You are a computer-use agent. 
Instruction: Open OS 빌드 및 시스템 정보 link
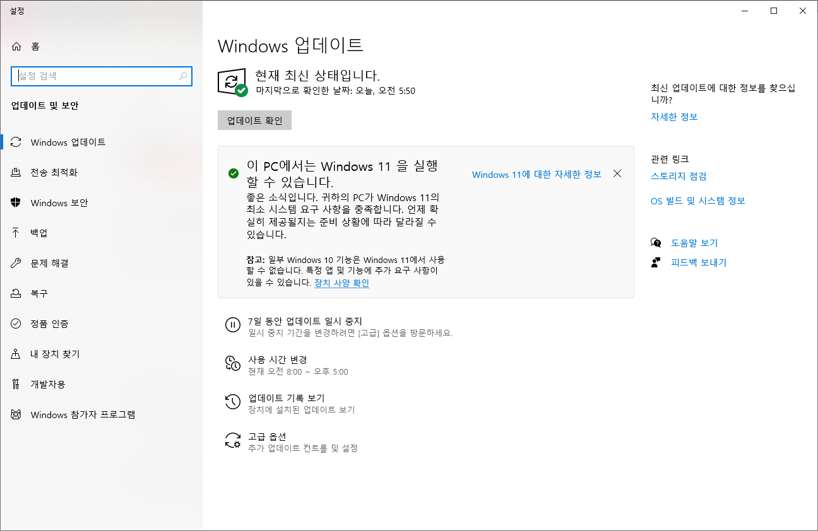tap(698, 201)
